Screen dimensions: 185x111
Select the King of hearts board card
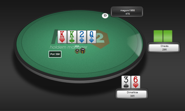tap(62, 37)
